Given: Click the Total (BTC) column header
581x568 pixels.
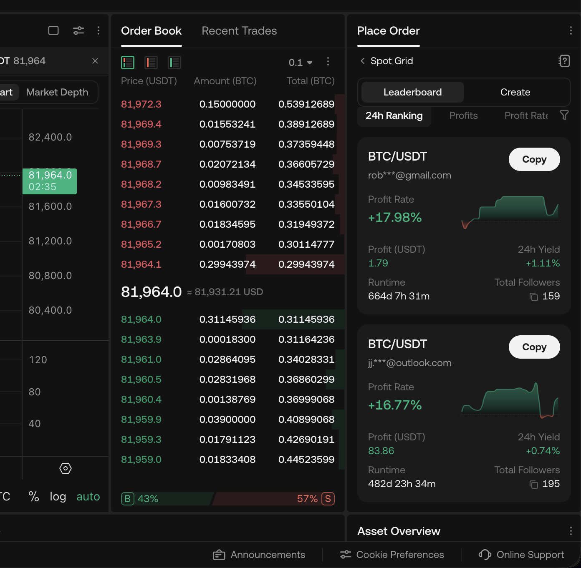Looking at the screenshot, I should point(311,81).
